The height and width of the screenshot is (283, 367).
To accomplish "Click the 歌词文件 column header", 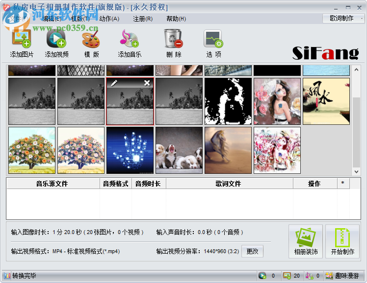I will click(x=230, y=184).
